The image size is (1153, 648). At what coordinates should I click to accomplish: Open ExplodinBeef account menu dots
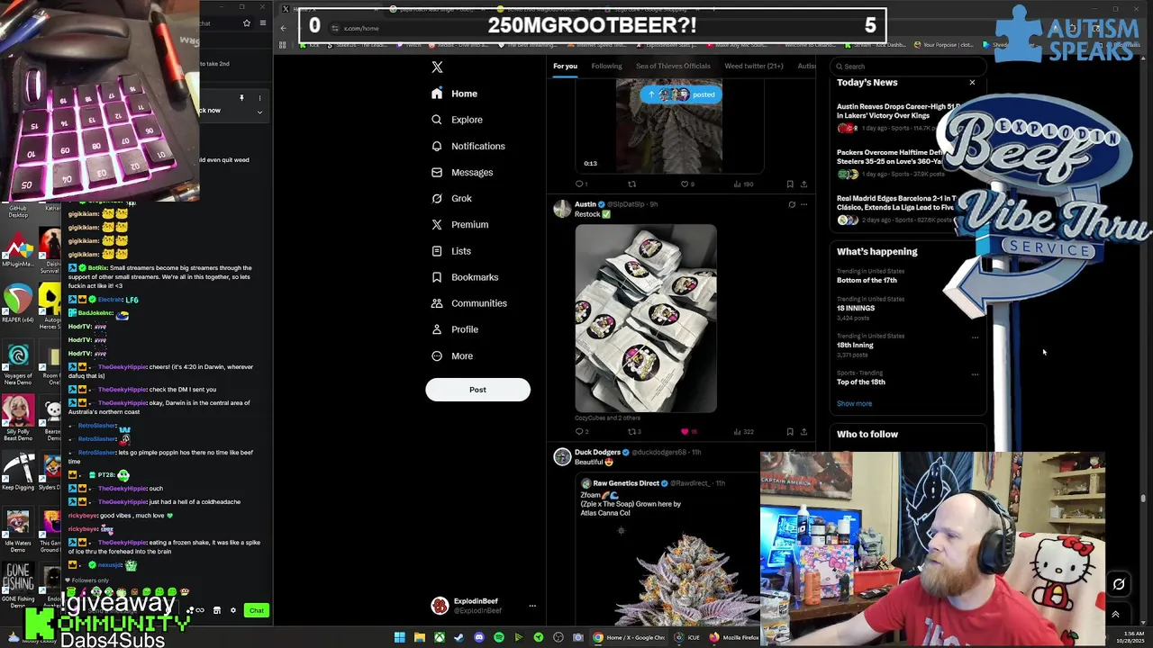(531, 606)
